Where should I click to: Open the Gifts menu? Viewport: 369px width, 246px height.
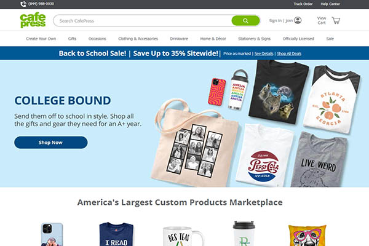click(72, 39)
